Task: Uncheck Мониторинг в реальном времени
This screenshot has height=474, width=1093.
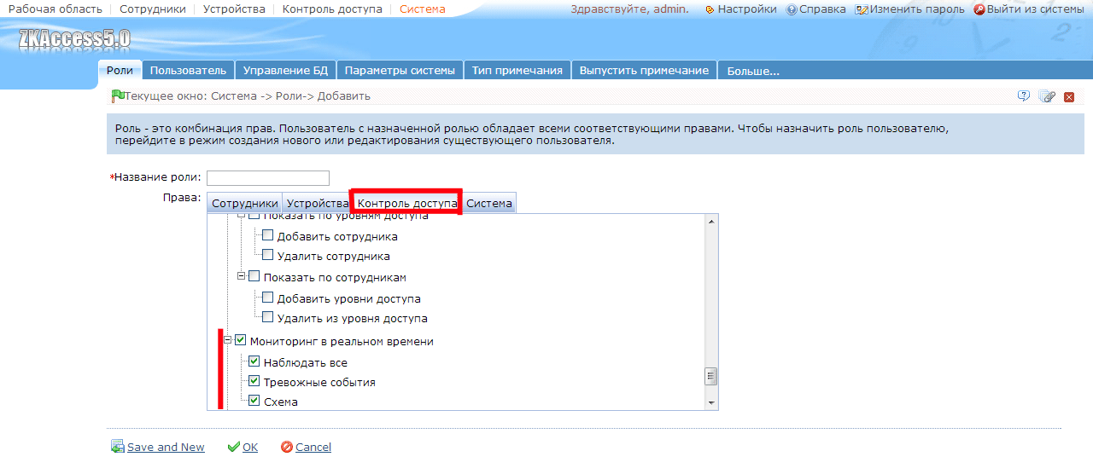Action: point(241,340)
